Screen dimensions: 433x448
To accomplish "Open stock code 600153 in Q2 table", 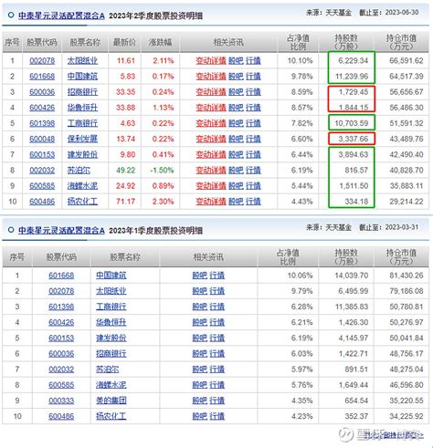I will 42,155.
